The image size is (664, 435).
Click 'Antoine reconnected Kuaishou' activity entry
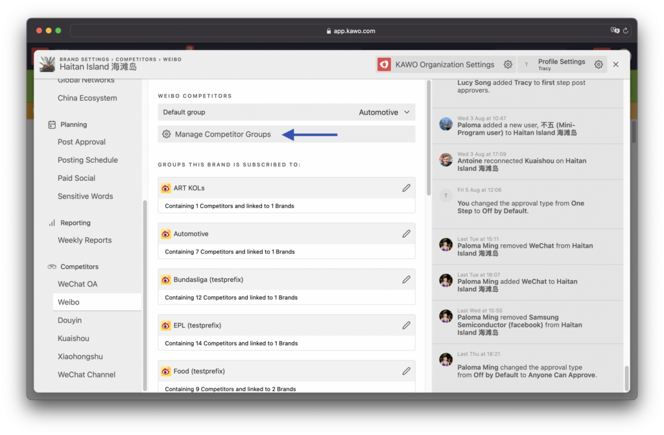click(x=527, y=162)
